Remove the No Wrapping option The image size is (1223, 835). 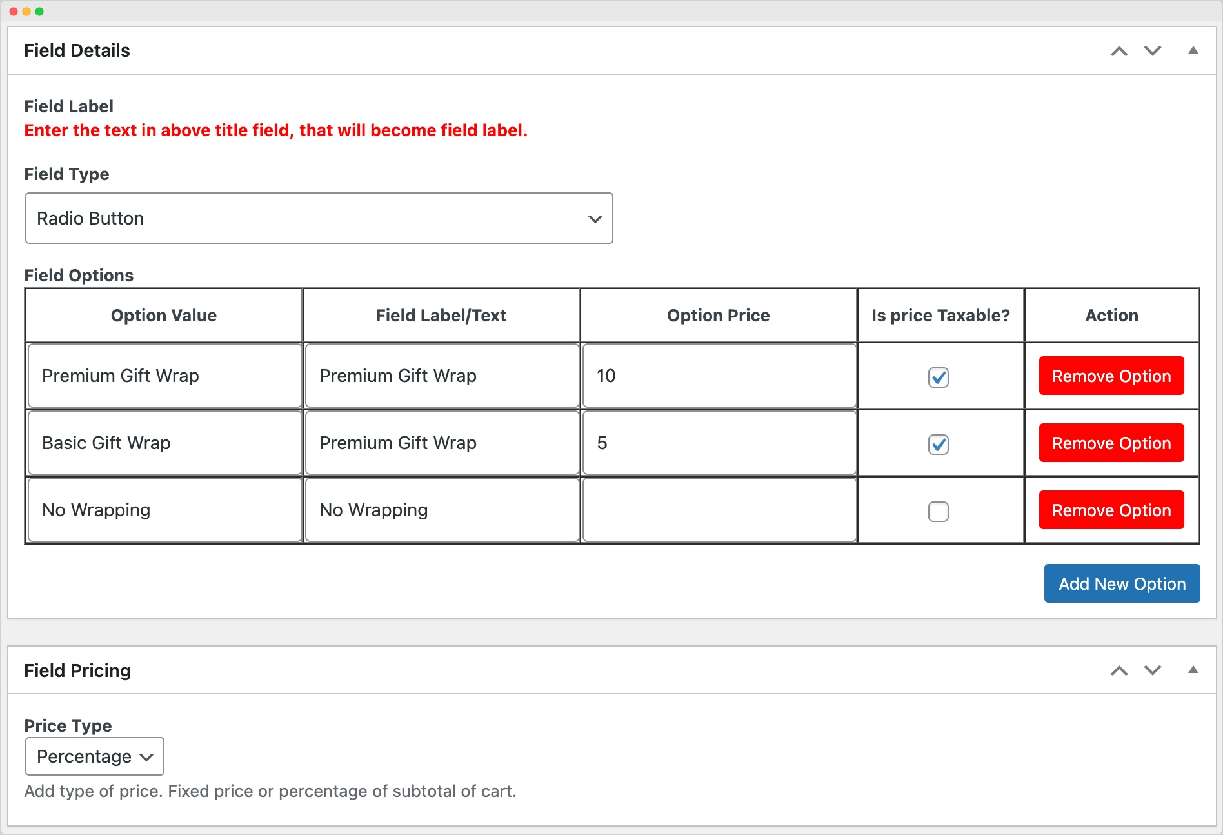(1111, 510)
